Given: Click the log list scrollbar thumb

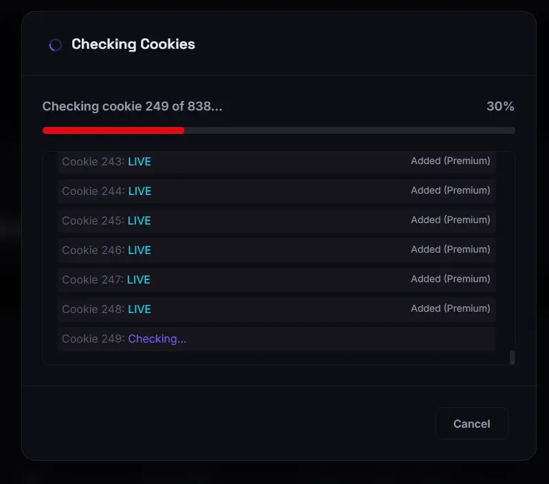Looking at the screenshot, I should (x=512, y=357).
